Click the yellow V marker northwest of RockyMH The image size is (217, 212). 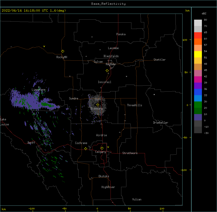(44, 46)
